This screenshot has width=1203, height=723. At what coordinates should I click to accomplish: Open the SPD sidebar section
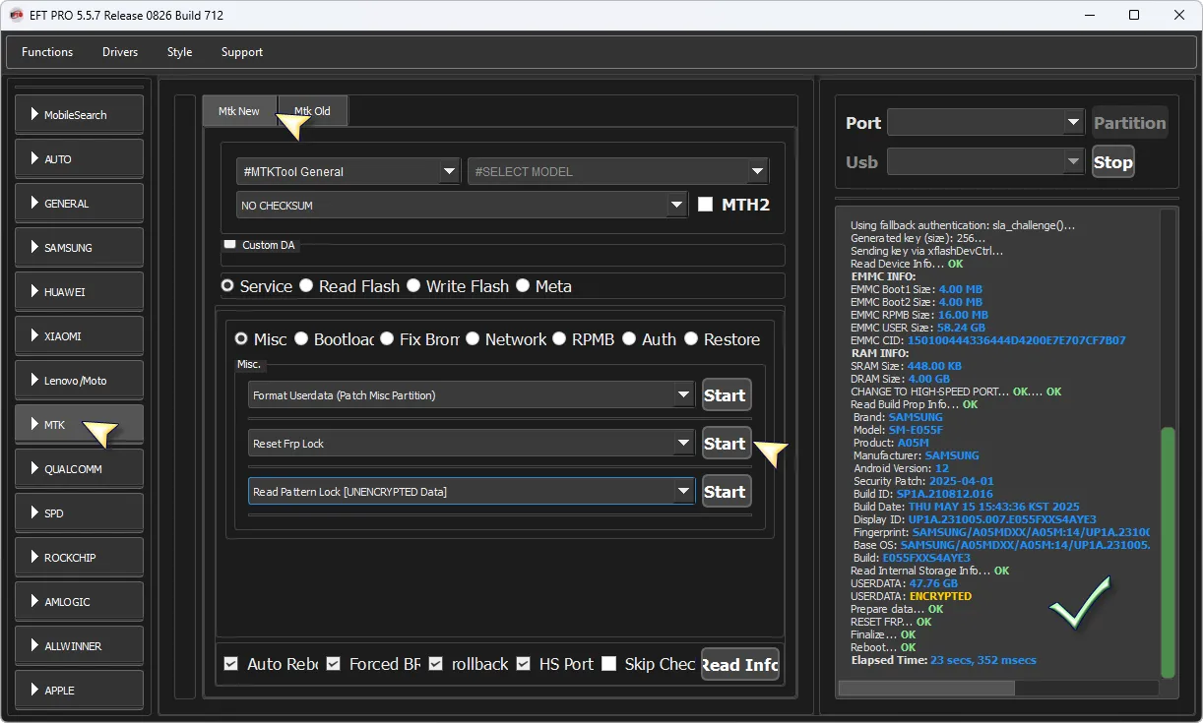(x=79, y=513)
